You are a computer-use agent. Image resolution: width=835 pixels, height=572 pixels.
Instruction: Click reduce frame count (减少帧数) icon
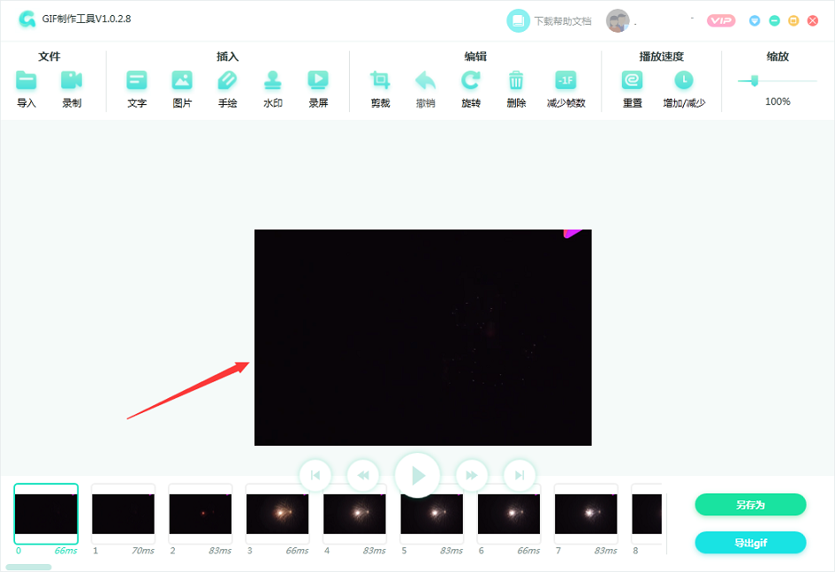click(x=566, y=81)
